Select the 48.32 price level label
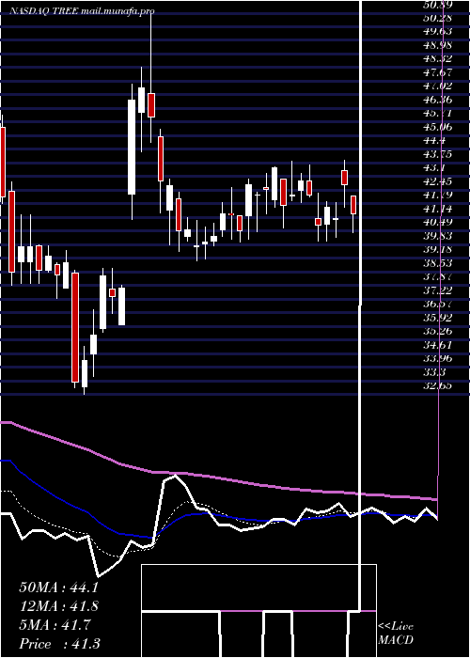Screen dimensions: 470x658 [438, 58]
